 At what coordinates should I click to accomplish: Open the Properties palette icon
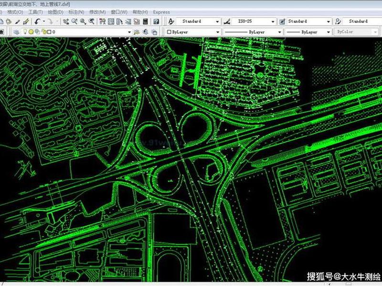102,21
